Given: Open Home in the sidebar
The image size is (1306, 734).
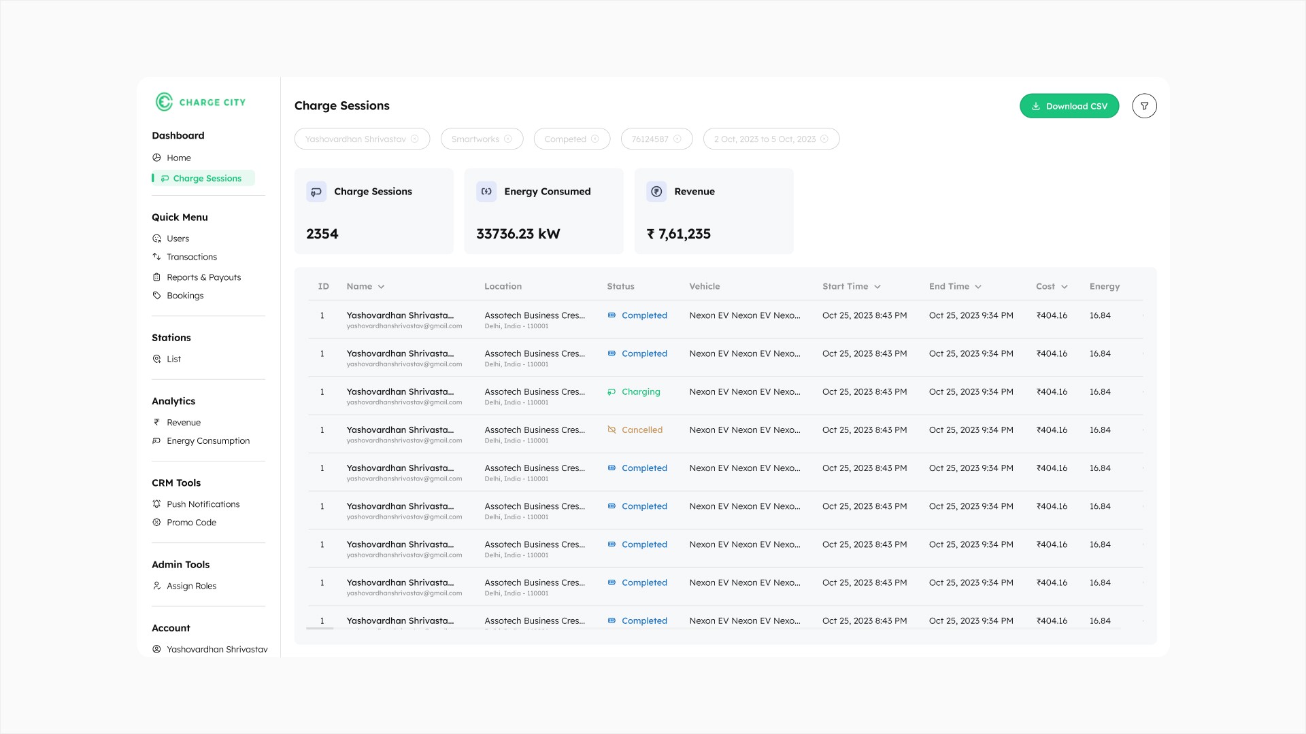Looking at the screenshot, I should click(178, 158).
